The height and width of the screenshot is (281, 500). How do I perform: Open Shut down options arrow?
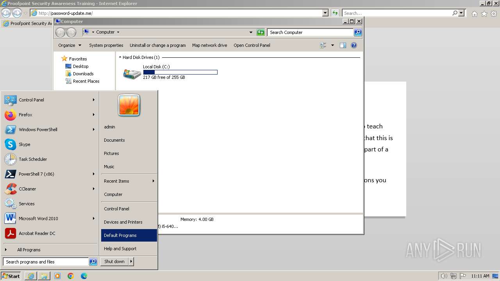point(131,261)
